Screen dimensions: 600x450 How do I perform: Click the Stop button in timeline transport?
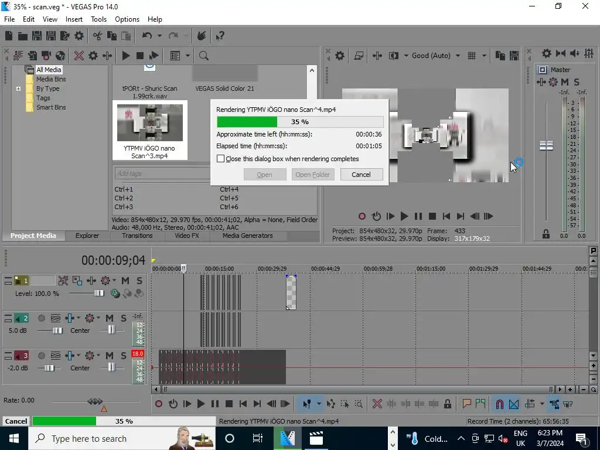229,404
